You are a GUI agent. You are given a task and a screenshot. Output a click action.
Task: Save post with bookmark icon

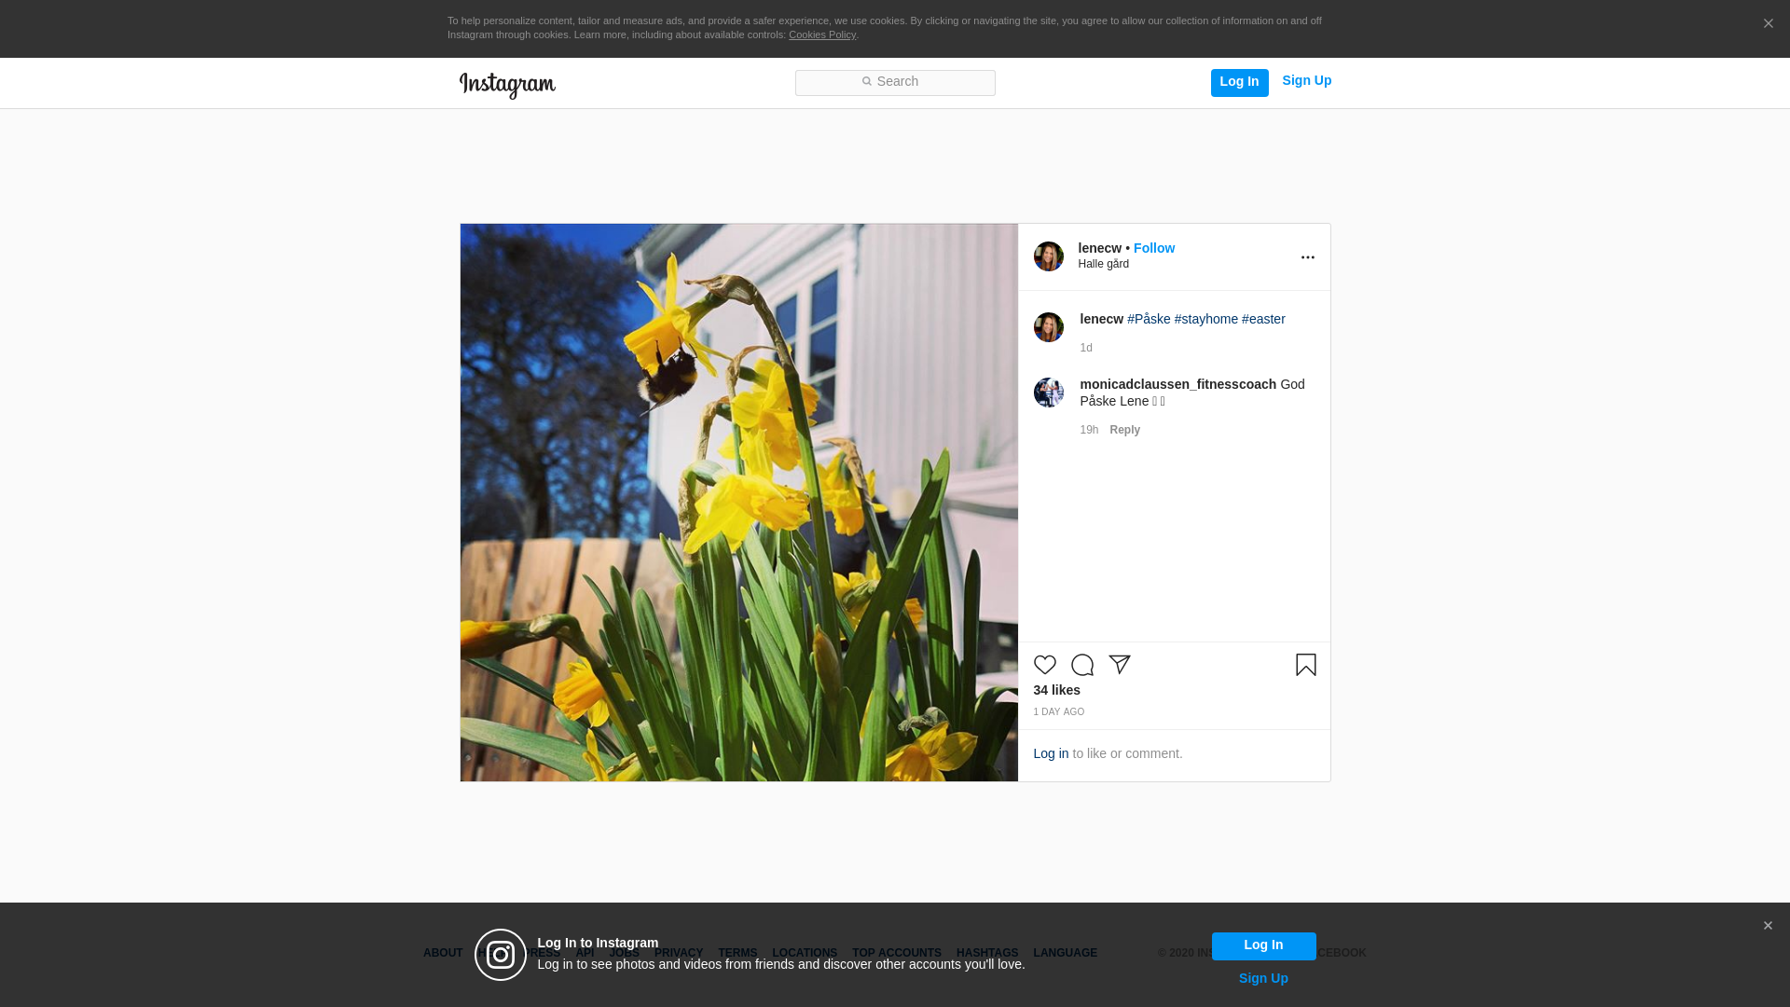[x=1305, y=665]
